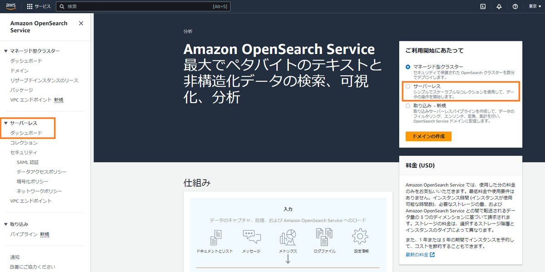Click the 入力 label in diagram
The image size is (545, 272).
coord(288,209)
